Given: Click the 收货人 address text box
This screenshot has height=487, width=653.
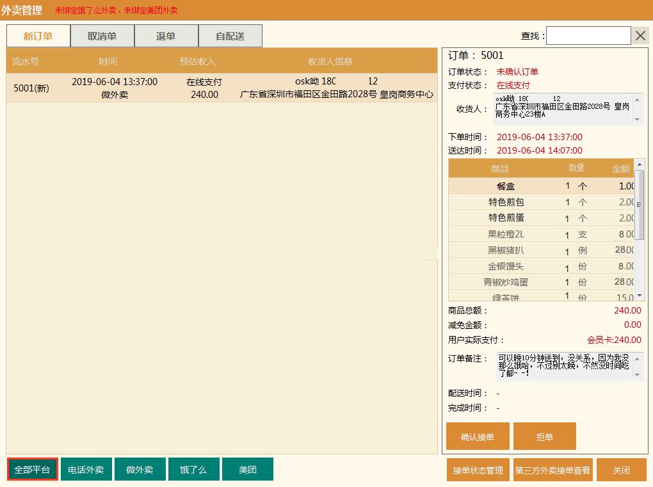Looking at the screenshot, I should tap(568, 109).
